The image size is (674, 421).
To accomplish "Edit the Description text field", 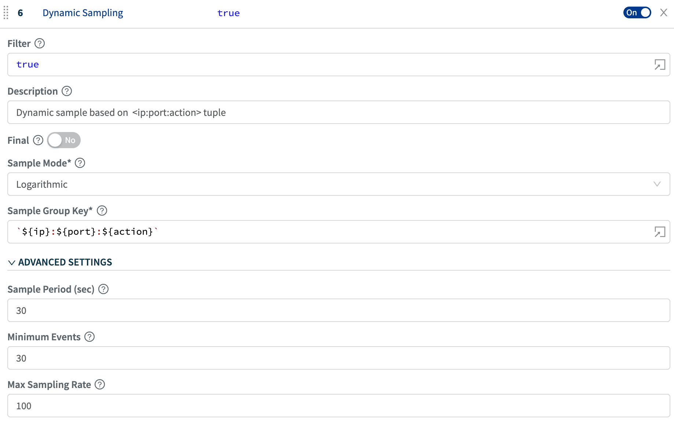I will tap(337, 112).
